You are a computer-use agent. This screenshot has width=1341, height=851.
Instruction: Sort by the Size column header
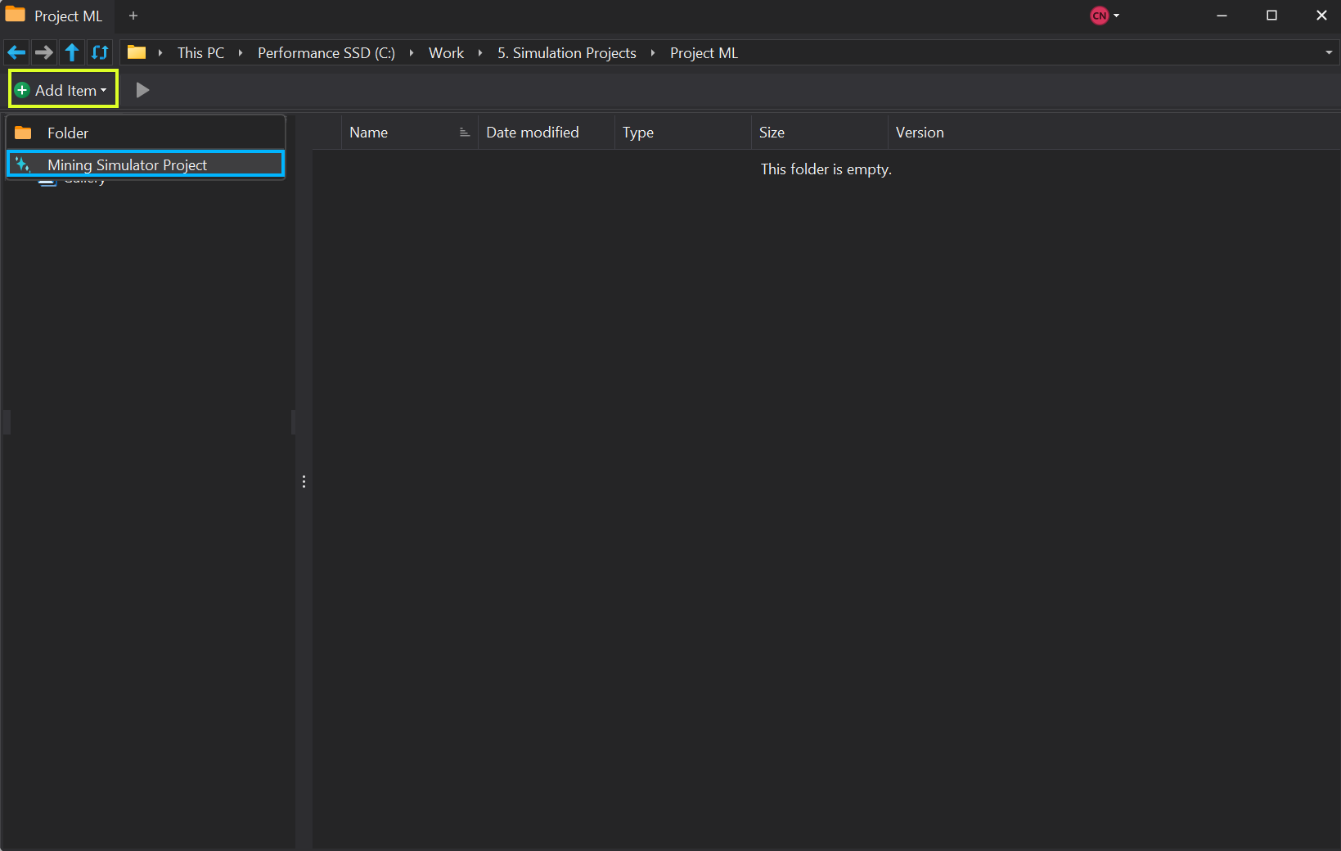coord(820,133)
